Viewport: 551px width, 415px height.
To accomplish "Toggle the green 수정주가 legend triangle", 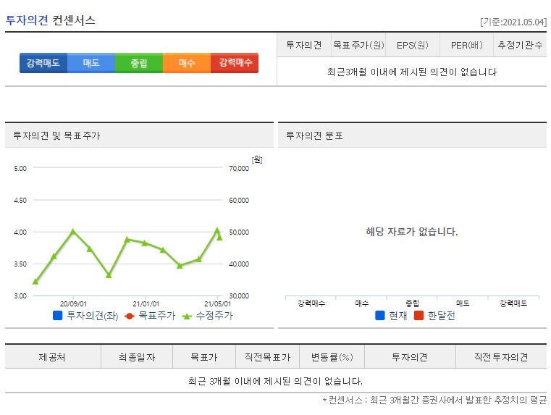I will 187,317.
